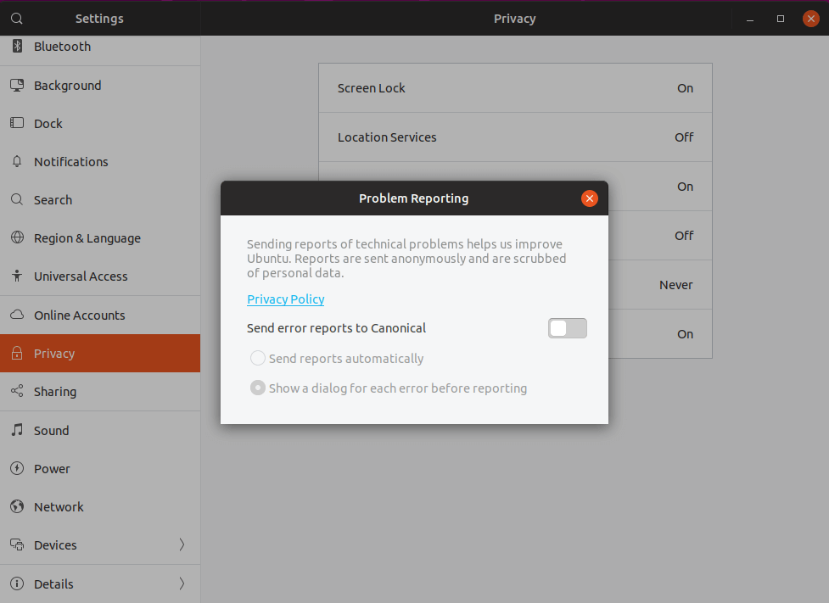Open the Network settings panel
Screen dimensions: 829x603
coord(59,507)
